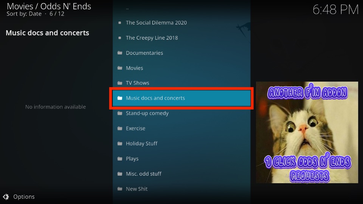This screenshot has height=204, width=363.
Task: Click the Movies / Odds N' Ends heading
Action: click(x=49, y=6)
